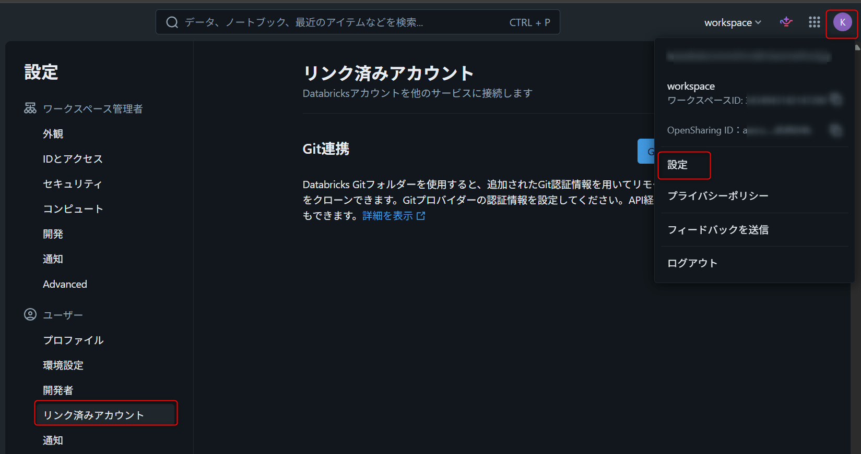
Task: Open the Advanced settings page
Action: 65,284
